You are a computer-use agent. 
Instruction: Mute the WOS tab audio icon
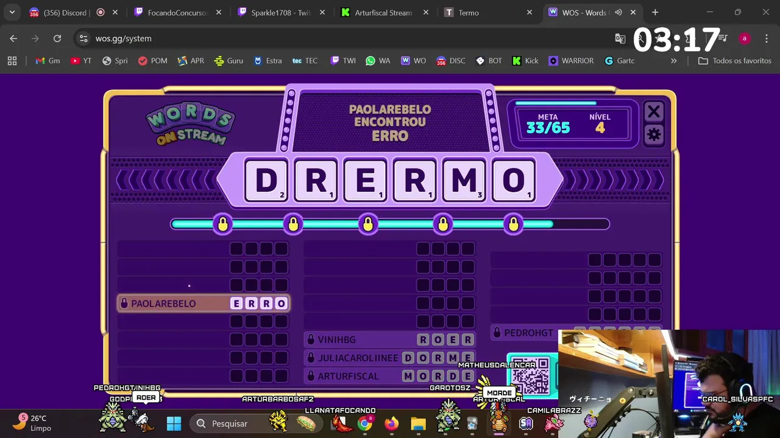coord(619,12)
